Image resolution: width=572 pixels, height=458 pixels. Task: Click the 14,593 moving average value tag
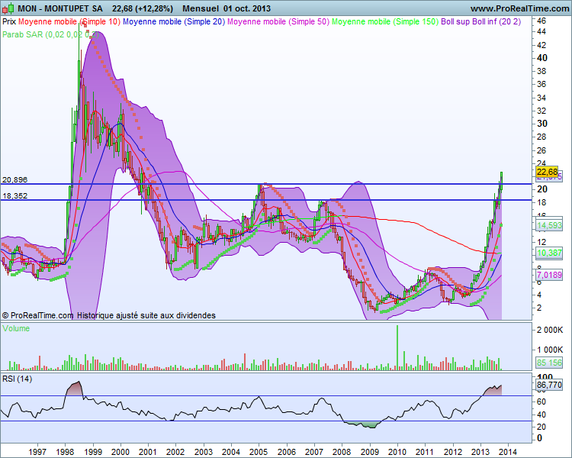549,225
